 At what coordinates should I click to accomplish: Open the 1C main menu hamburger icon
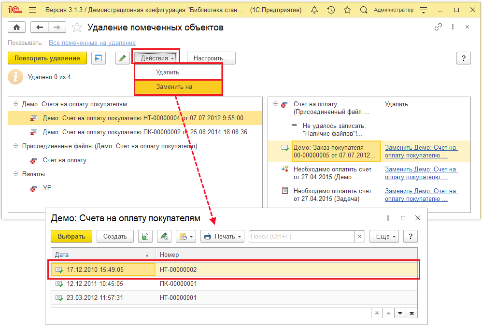click(32, 10)
